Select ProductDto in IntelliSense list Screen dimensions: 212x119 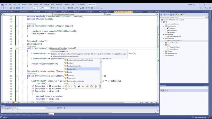pyautogui.click(x=82, y=69)
